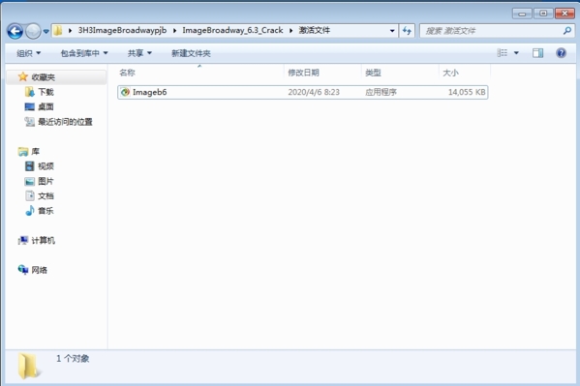Screen dimensions: 580x386
Task: Sort by the 名称 column header
Action: click(200, 73)
